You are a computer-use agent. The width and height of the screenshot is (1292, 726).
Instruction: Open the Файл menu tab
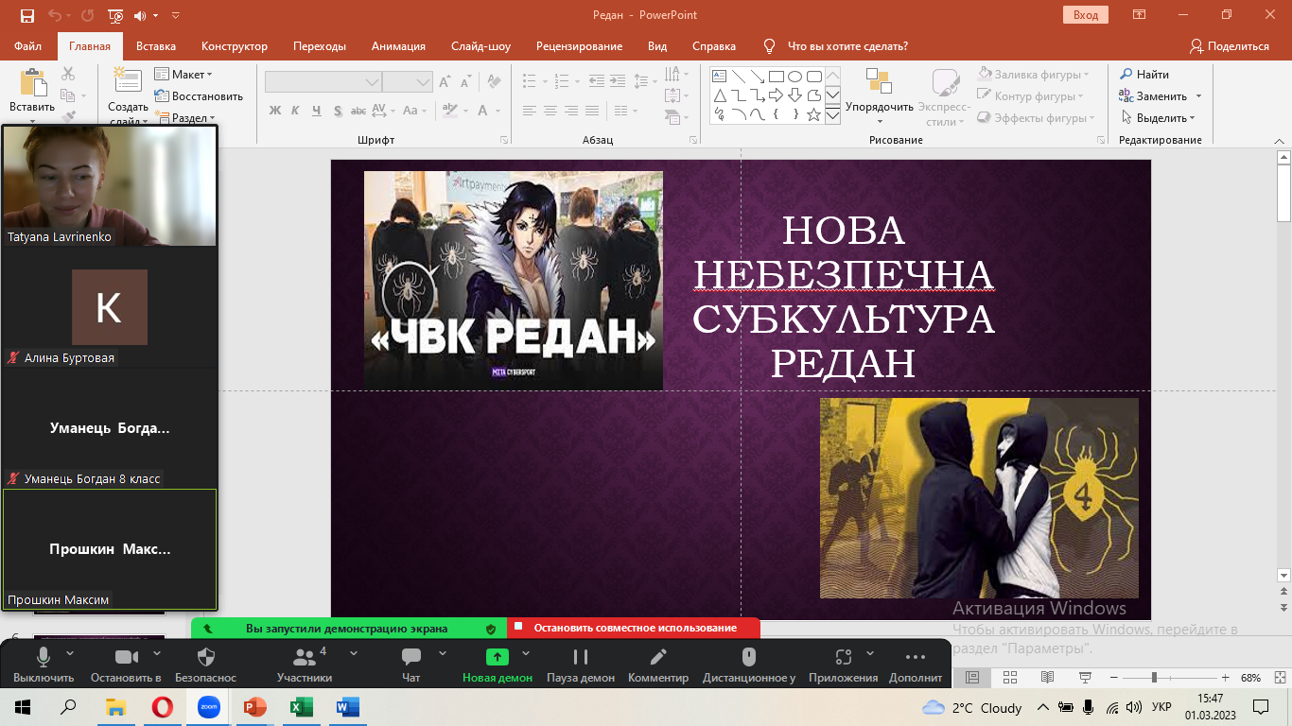[x=28, y=46]
